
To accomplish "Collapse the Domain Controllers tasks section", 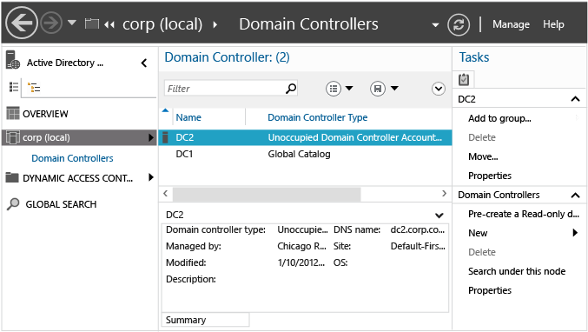I will point(575,195).
